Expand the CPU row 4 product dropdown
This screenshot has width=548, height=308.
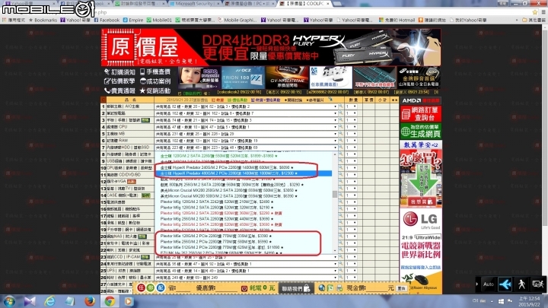[246, 127]
